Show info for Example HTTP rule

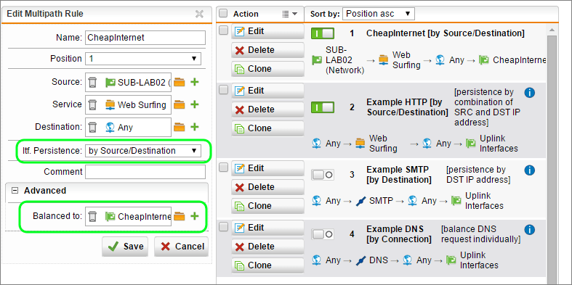pos(529,92)
